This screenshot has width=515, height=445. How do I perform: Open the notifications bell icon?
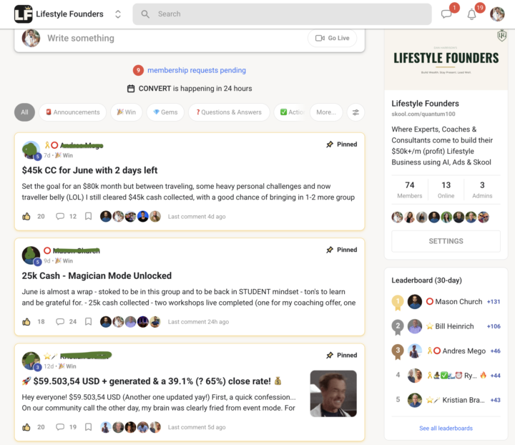(x=471, y=14)
